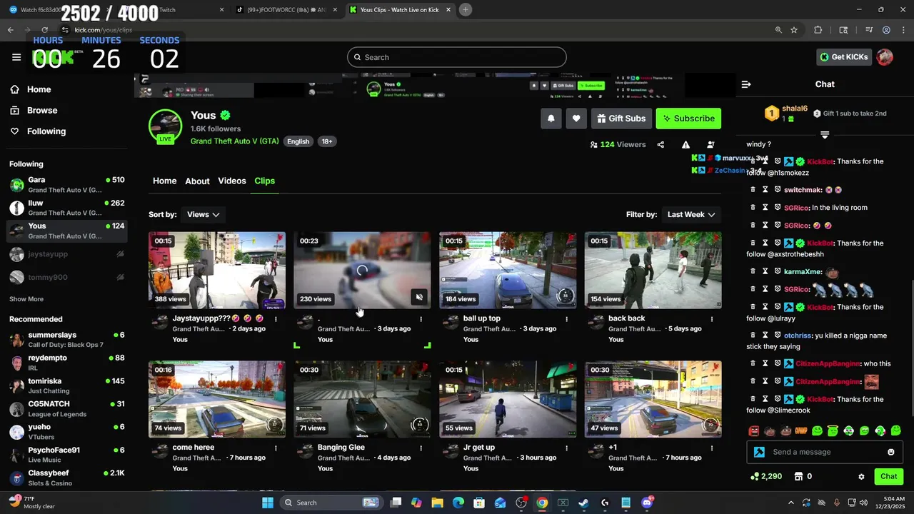Click the Windows Start button
This screenshot has width=914, height=514.
pos(268,503)
